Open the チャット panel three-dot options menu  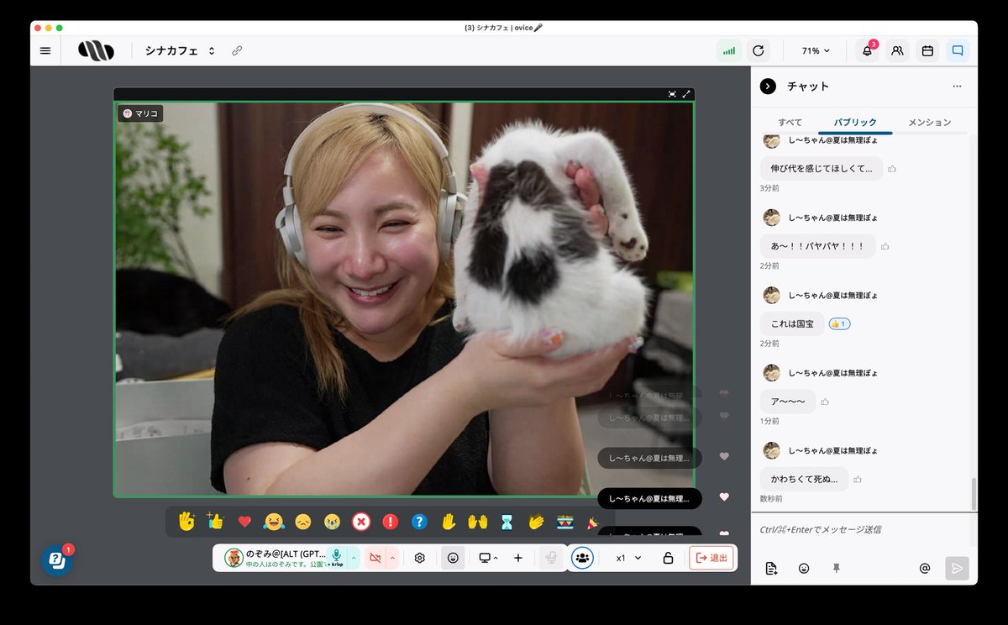click(x=957, y=86)
